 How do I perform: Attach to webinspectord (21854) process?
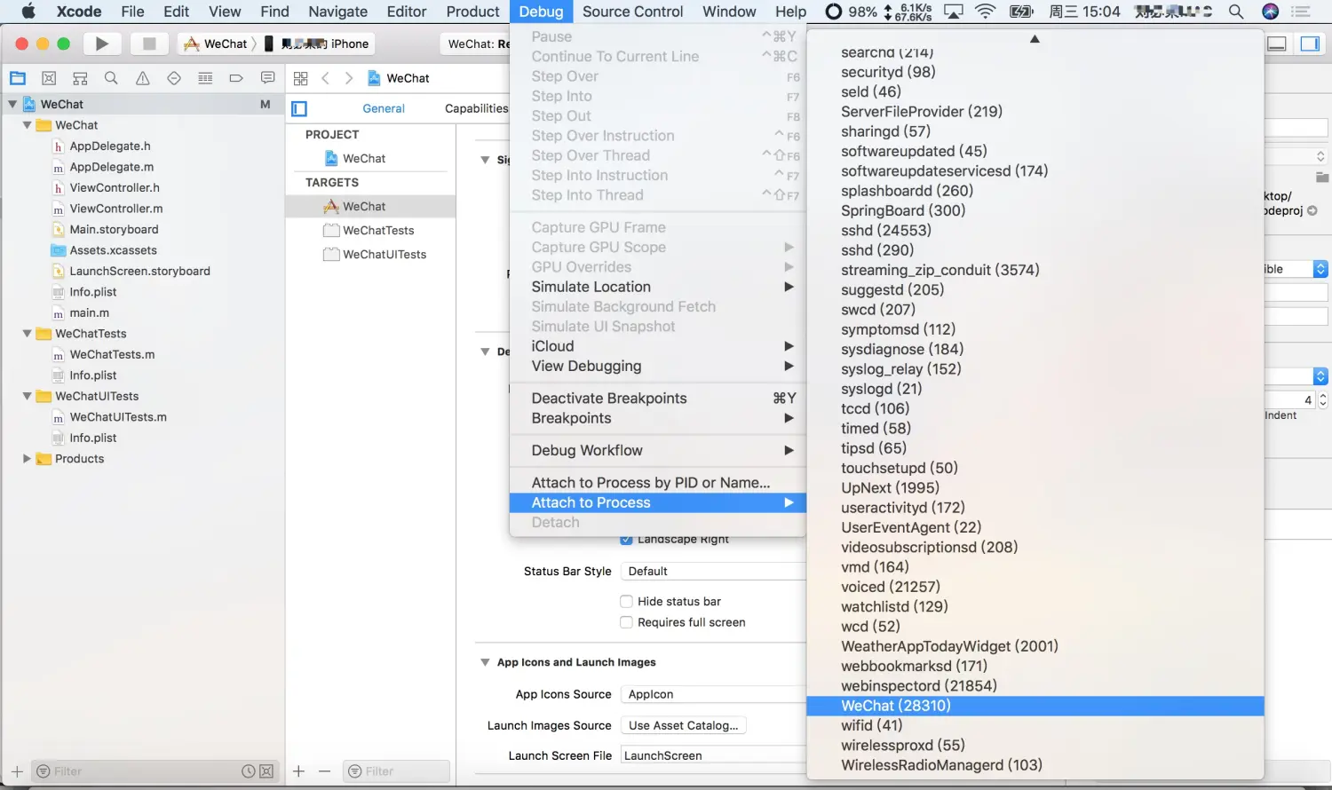[x=1035, y=686]
